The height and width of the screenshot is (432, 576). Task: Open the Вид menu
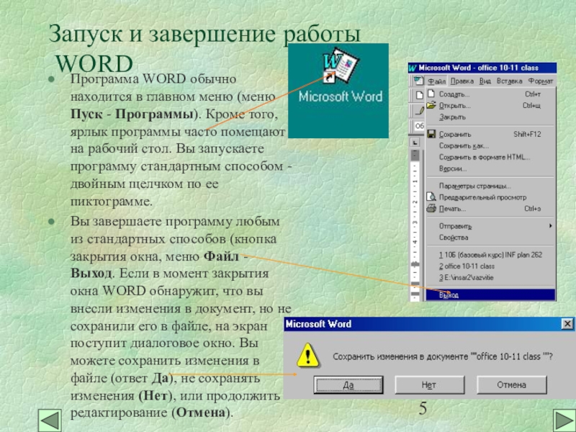click(485, 81)
